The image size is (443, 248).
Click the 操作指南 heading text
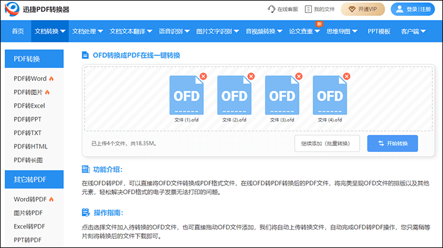tap(109, 213)
